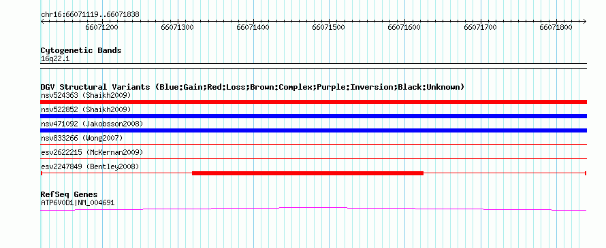Click ruler tick label 66071500
This screenshot has height=248, width=606.
[329, 27]
